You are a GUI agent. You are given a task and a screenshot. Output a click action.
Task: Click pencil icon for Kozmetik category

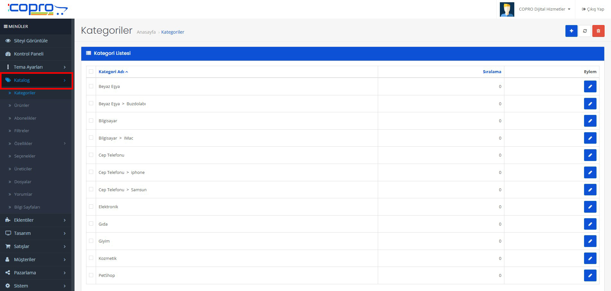590,258
